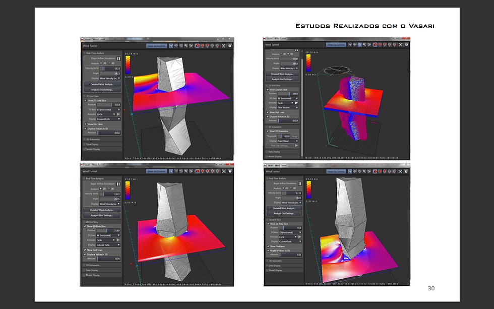This screenshot has width=494, height=309.
Task: Click Head-Up Controls in 55,79 m/s window
Action: [157, 46]
